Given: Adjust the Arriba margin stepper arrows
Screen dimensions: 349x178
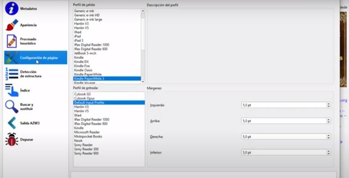Looking at the screenshot, I should (x=328, y=121).
